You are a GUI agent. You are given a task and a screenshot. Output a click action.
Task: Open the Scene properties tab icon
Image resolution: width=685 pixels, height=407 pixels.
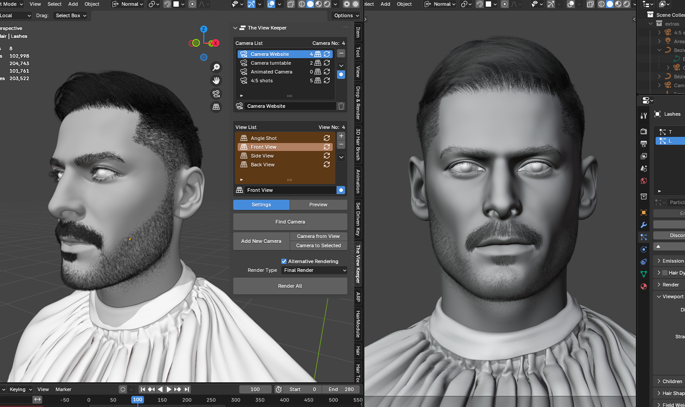(643, 168)
